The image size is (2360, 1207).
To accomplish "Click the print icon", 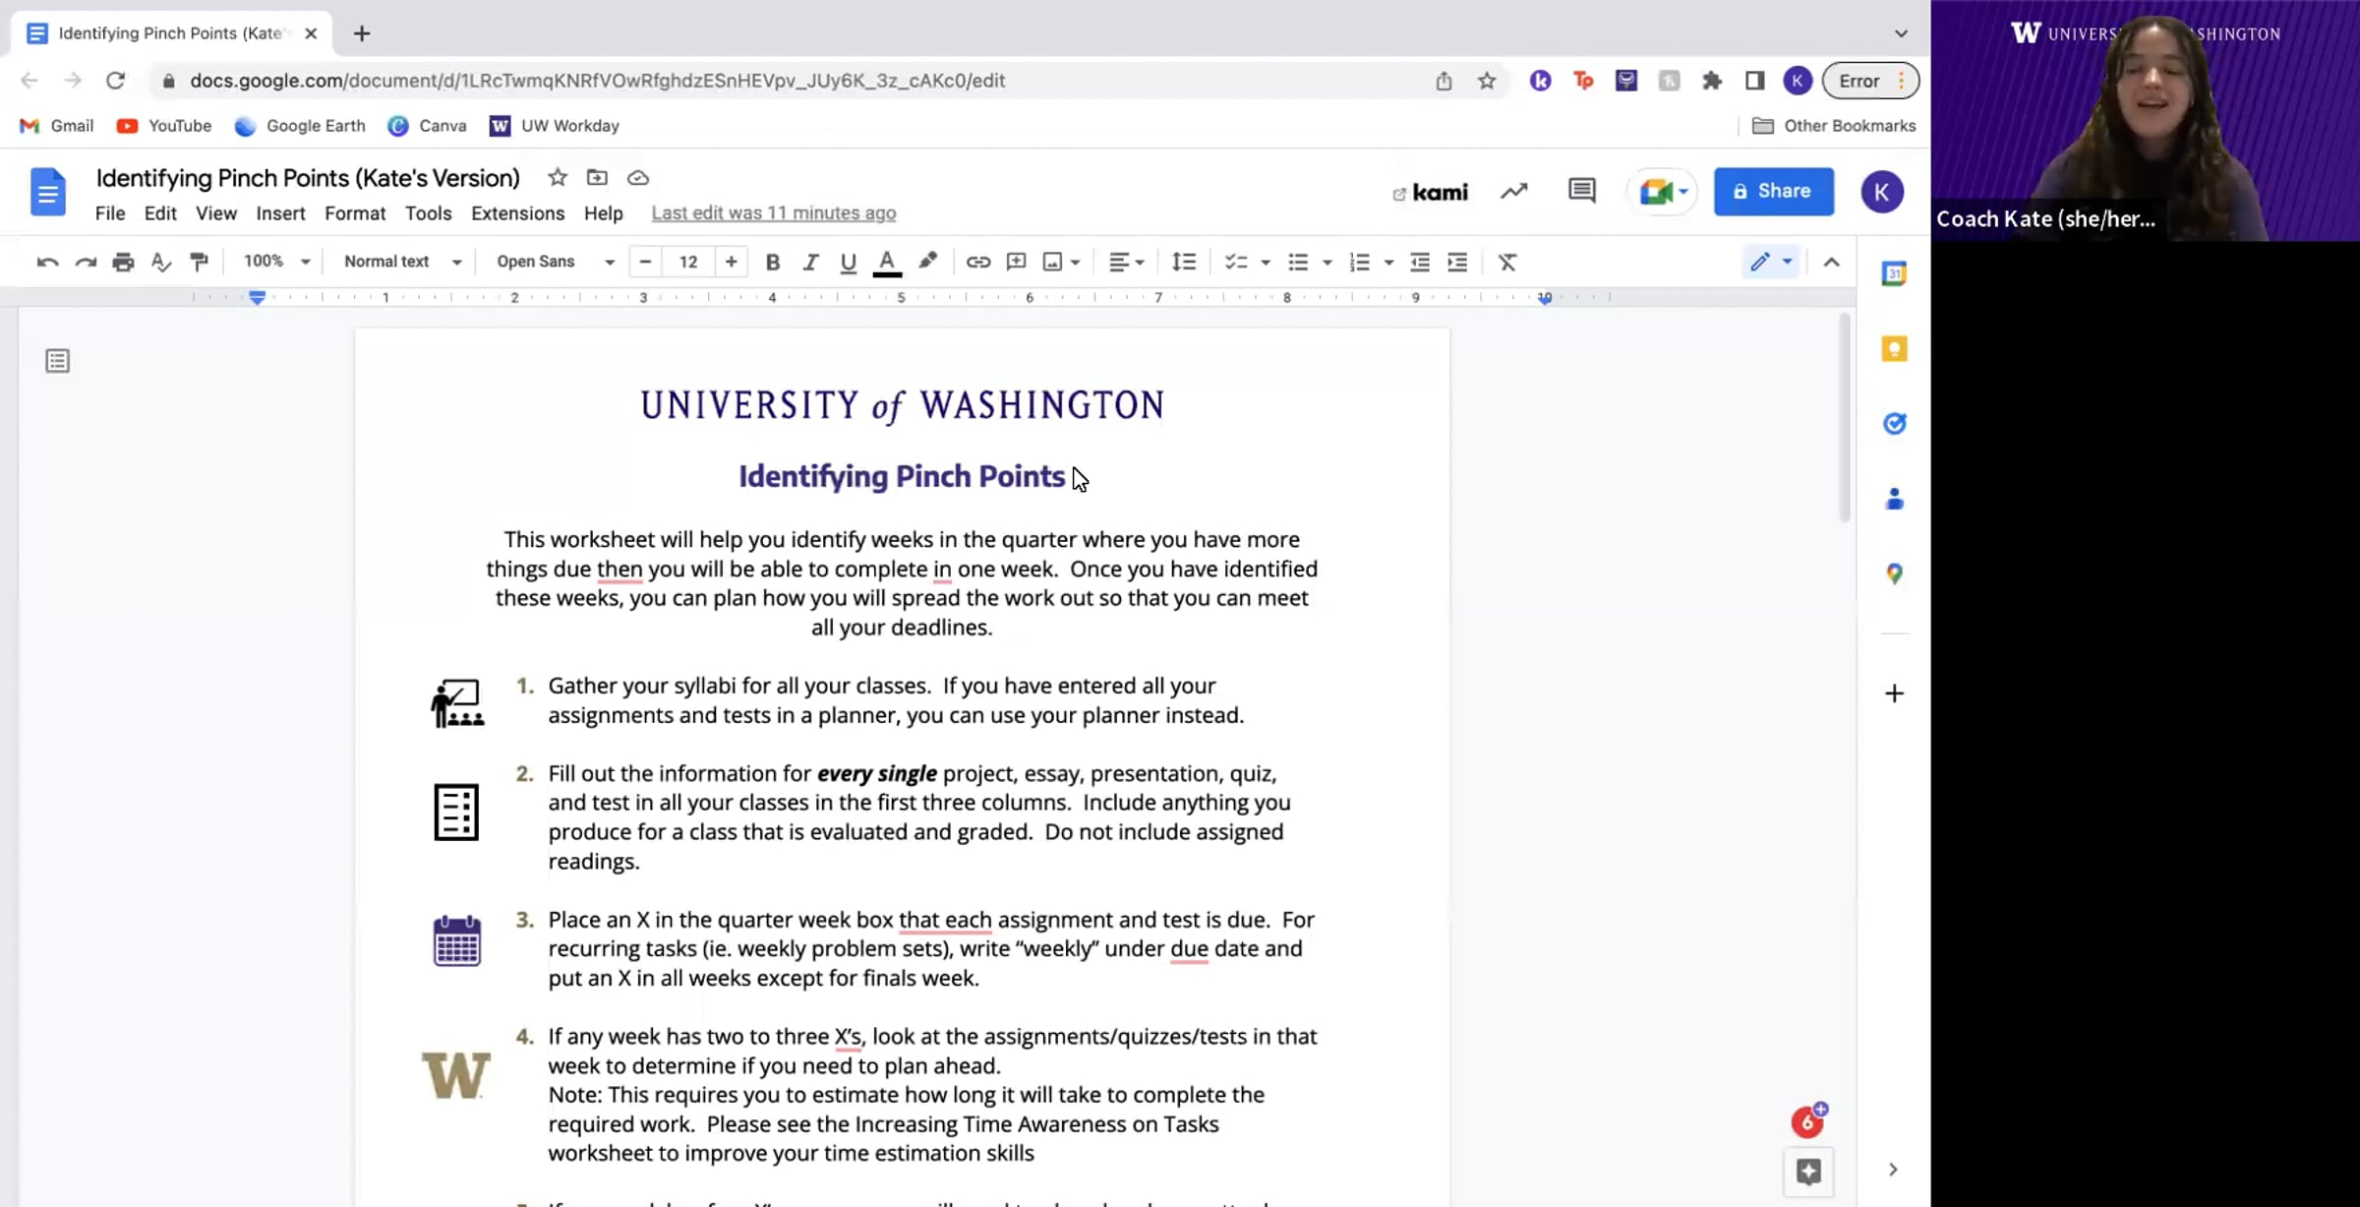I will [x=123, y=262].
